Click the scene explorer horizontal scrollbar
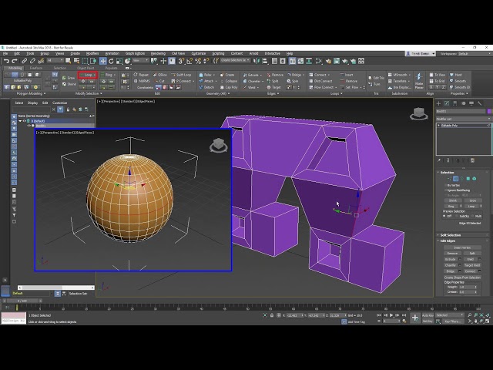This screenshot has height=370, width=493. pos(56,288)
